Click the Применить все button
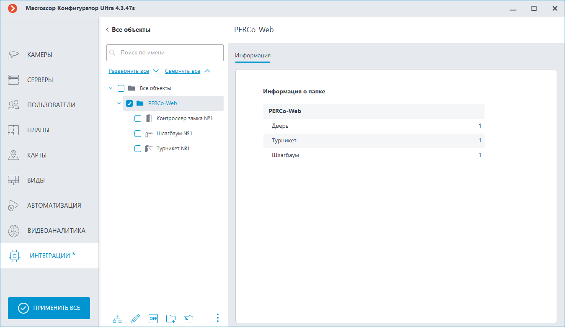Image resolution: width=565 pixels, height=327 pixels. tap(49, 308)
